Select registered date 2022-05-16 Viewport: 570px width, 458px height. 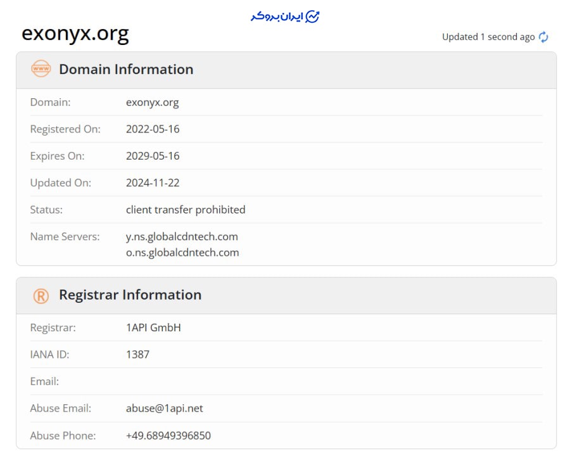coord(153,129)
